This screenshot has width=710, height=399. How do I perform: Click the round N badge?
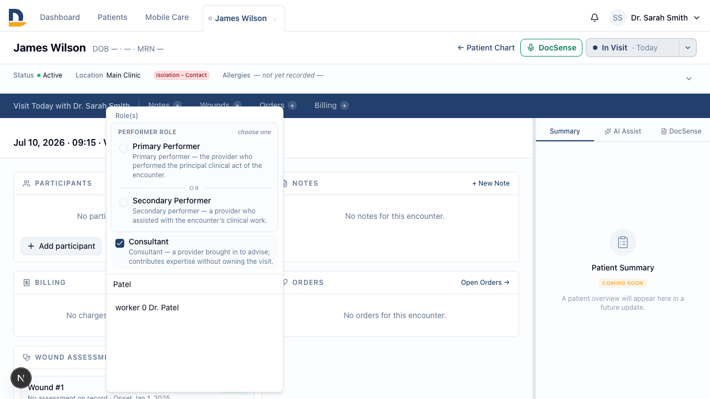21,378
